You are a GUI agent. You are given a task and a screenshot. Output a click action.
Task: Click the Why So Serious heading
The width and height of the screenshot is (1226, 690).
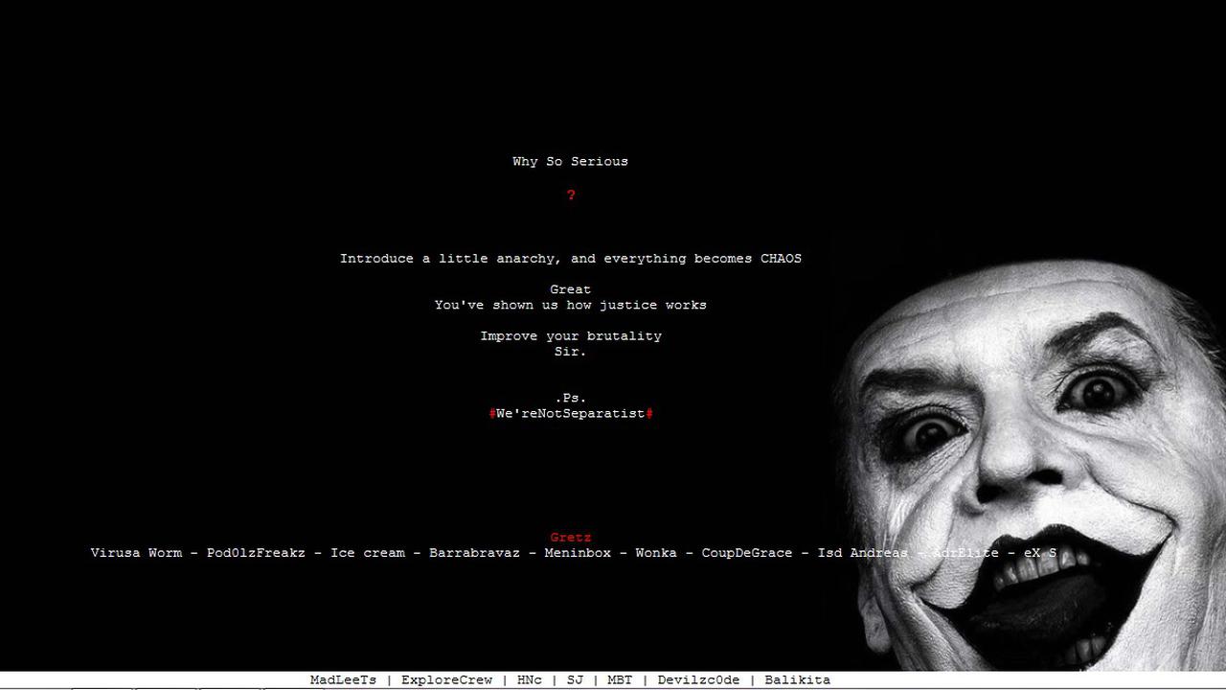coord(570,161)
